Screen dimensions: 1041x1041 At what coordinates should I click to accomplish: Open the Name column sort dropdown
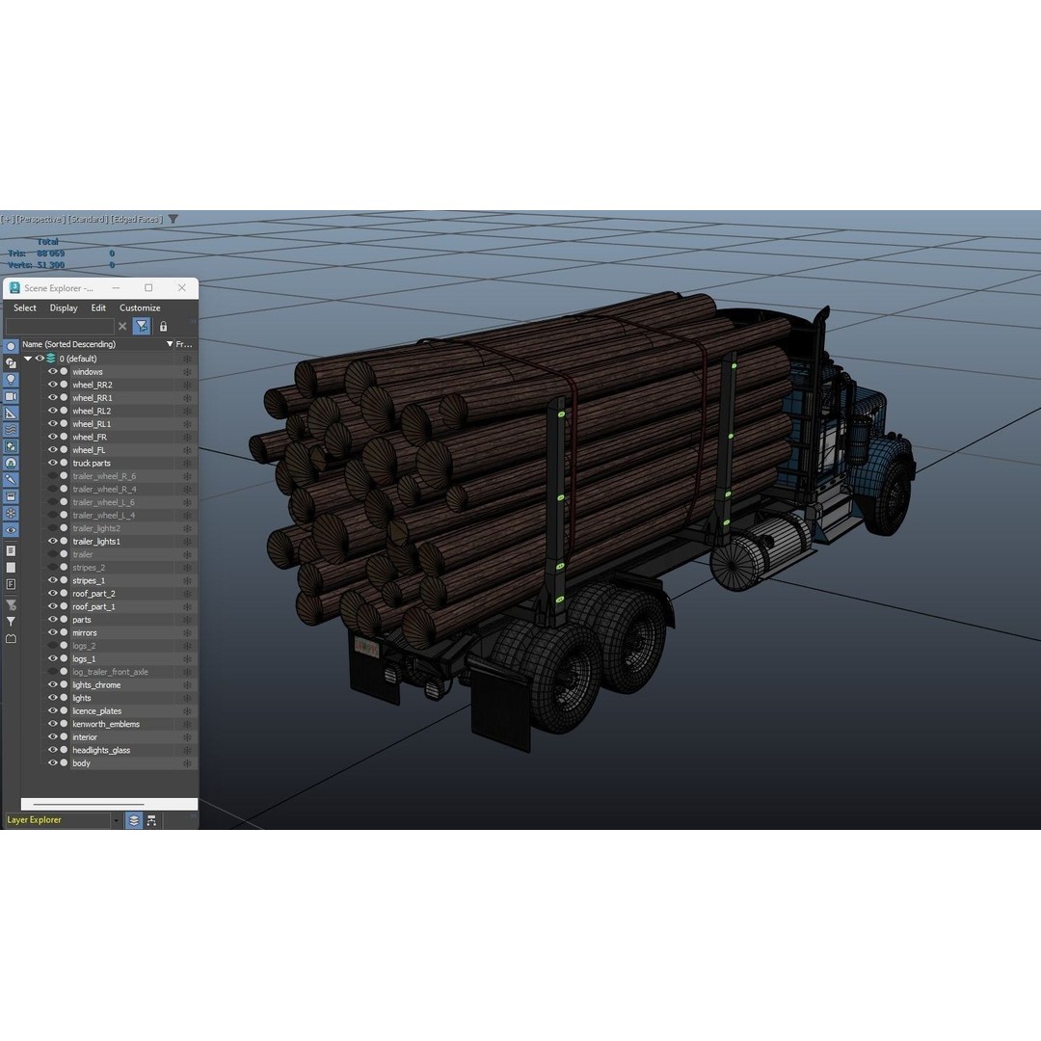click(x=171, y=344)
